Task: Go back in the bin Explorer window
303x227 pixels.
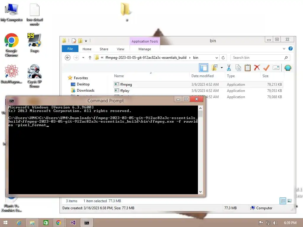Action: [x=67, y=58]
